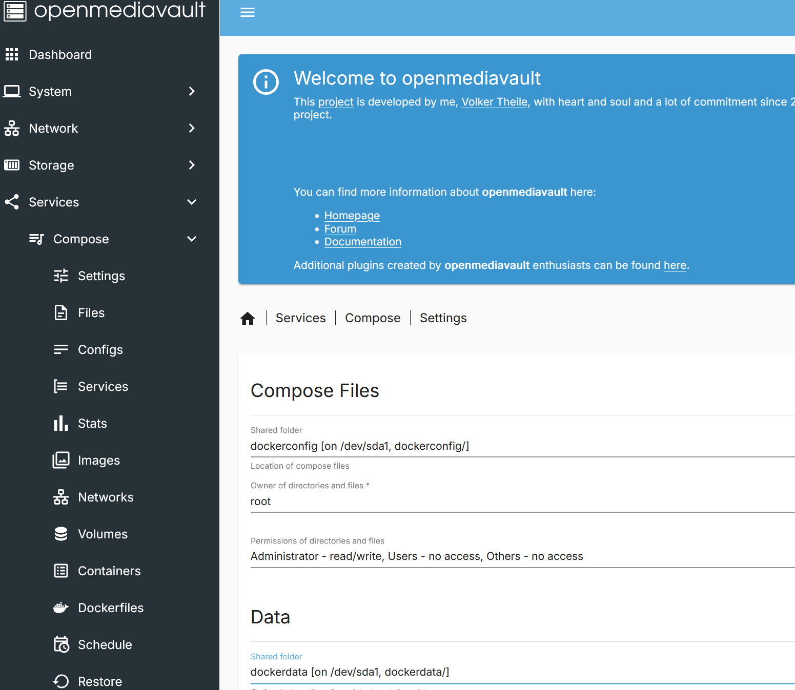Click the Files document icon
This screenshot has height=690, width=795.
61,312
